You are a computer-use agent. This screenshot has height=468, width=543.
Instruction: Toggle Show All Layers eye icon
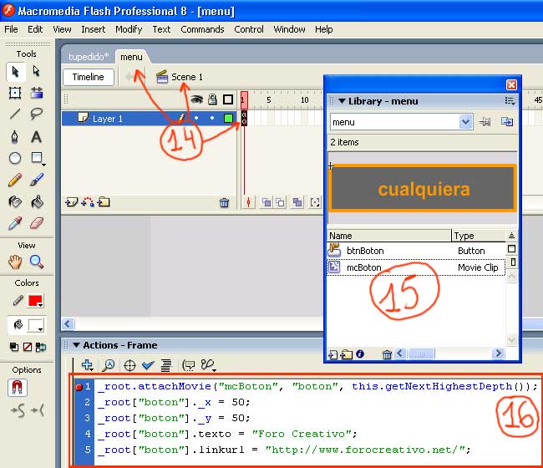click(196, 99)
